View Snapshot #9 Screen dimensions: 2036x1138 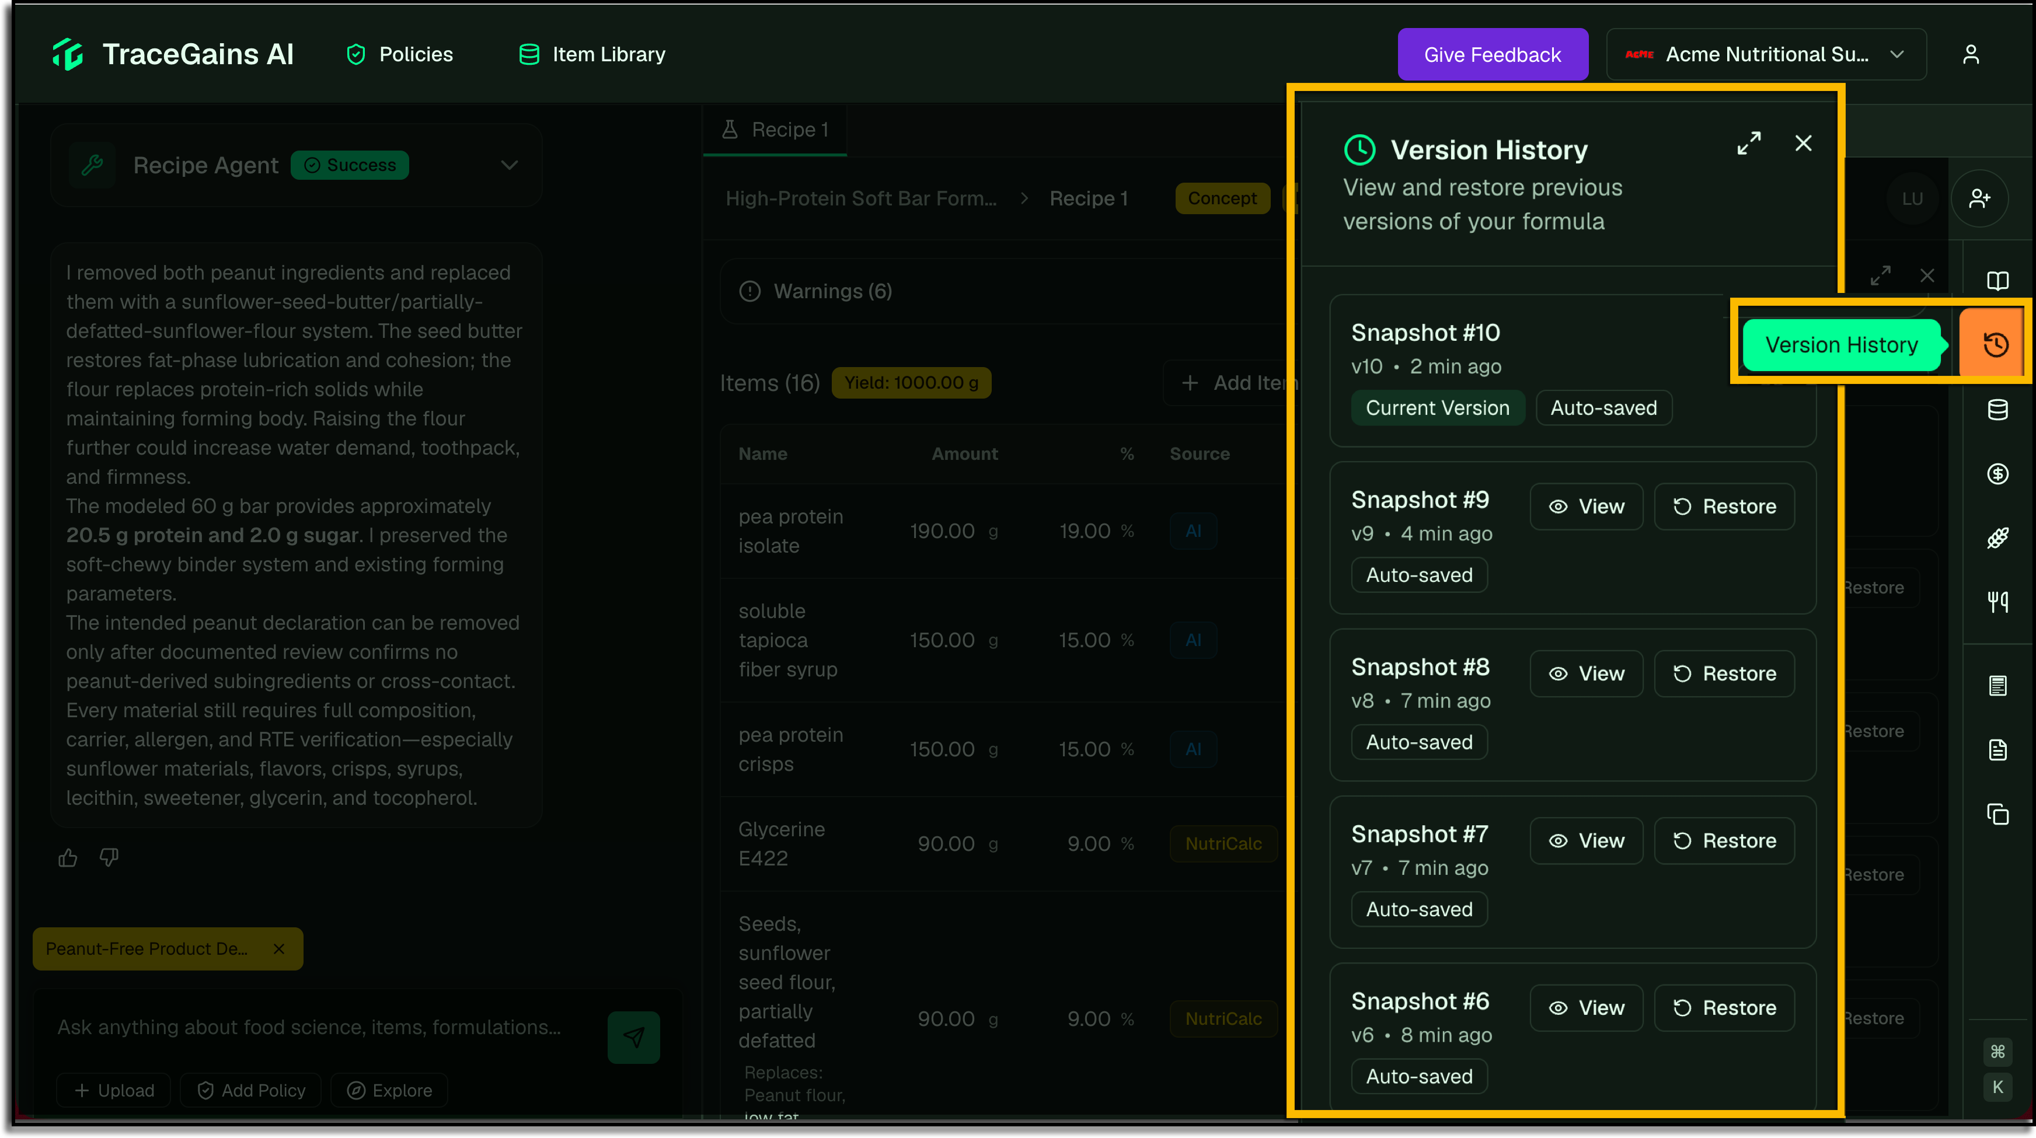(x=1585, y=507)
